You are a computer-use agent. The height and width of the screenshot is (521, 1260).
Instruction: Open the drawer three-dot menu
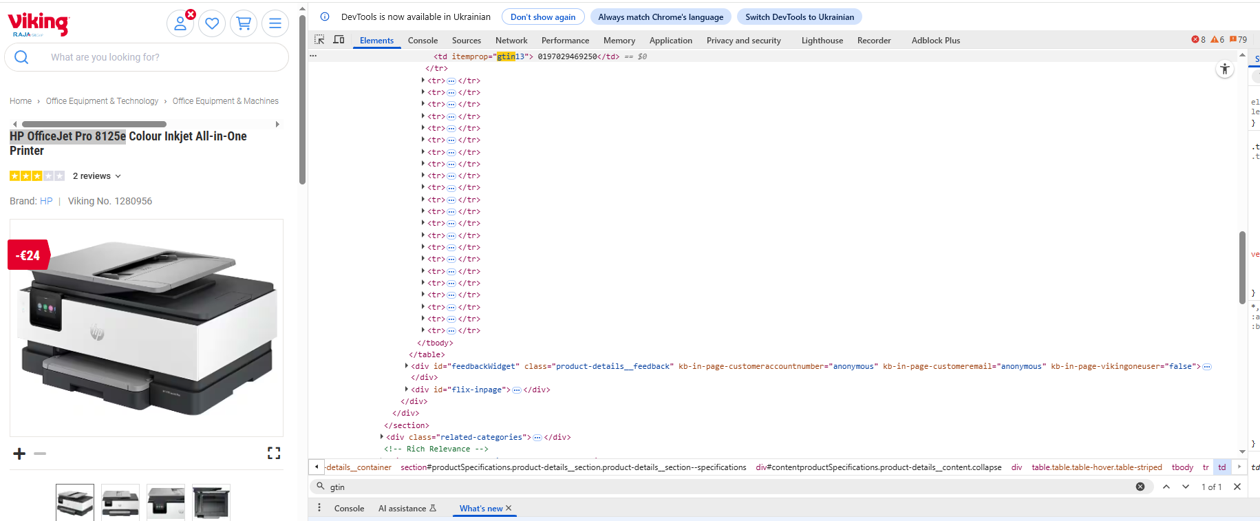pos(319,508)
